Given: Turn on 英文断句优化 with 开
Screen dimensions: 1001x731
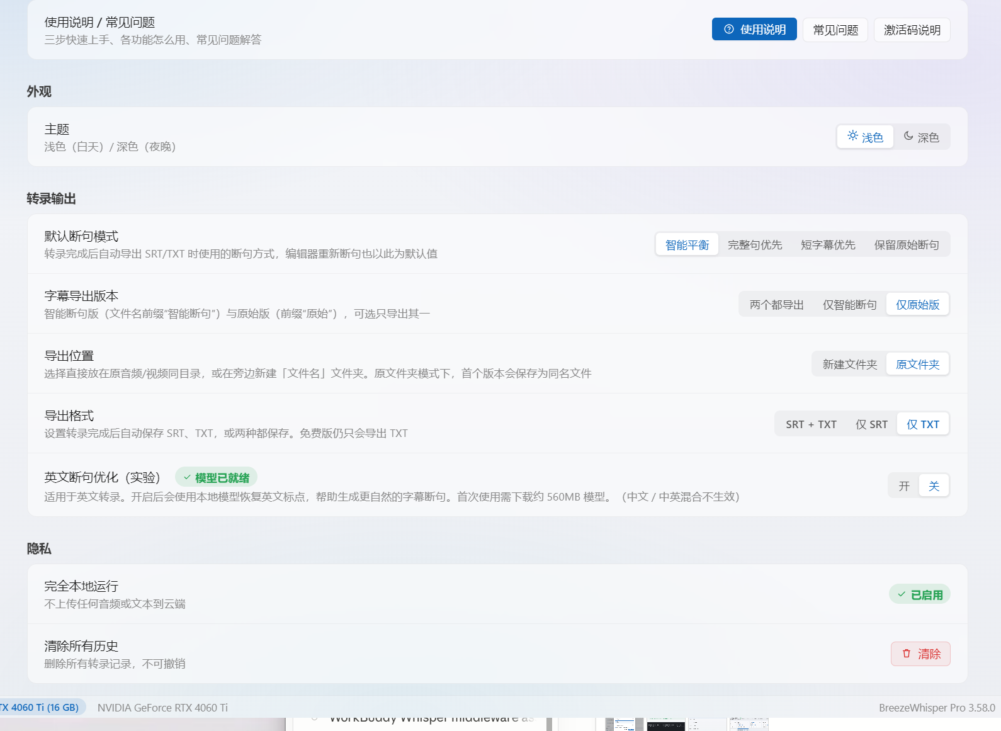Looking at the screenshot, I should 904,486.
